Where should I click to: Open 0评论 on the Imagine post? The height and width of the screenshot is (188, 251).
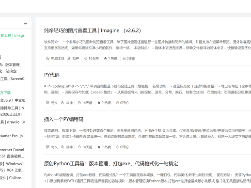[131, 58]
